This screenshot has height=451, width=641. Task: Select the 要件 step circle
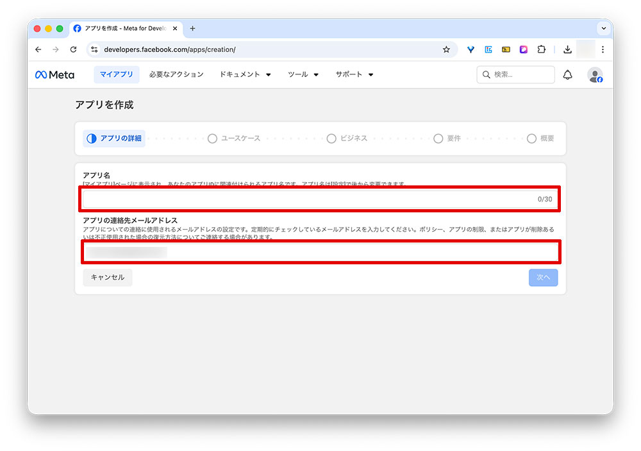[x=438, y=138]
